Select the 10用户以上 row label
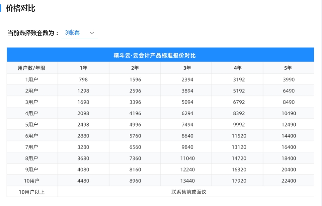 tap(32, 192)
